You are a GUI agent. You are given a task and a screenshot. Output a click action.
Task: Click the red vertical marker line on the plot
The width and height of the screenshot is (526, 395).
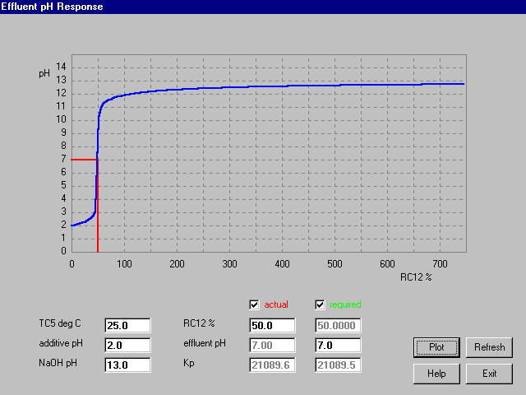point(98,222)
